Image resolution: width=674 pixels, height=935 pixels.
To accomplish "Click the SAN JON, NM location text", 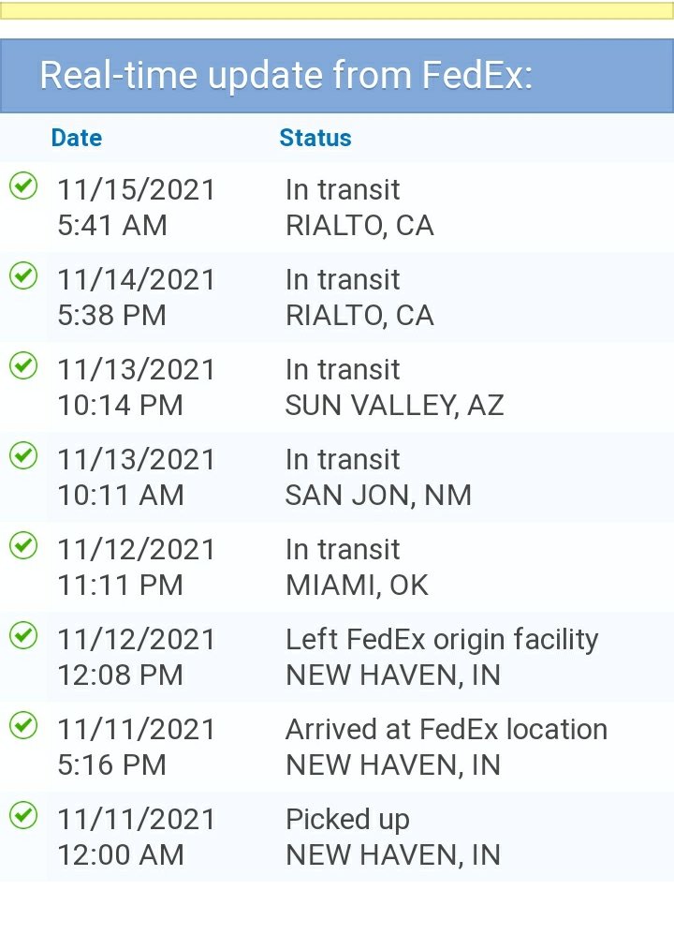I will point(378,496).
